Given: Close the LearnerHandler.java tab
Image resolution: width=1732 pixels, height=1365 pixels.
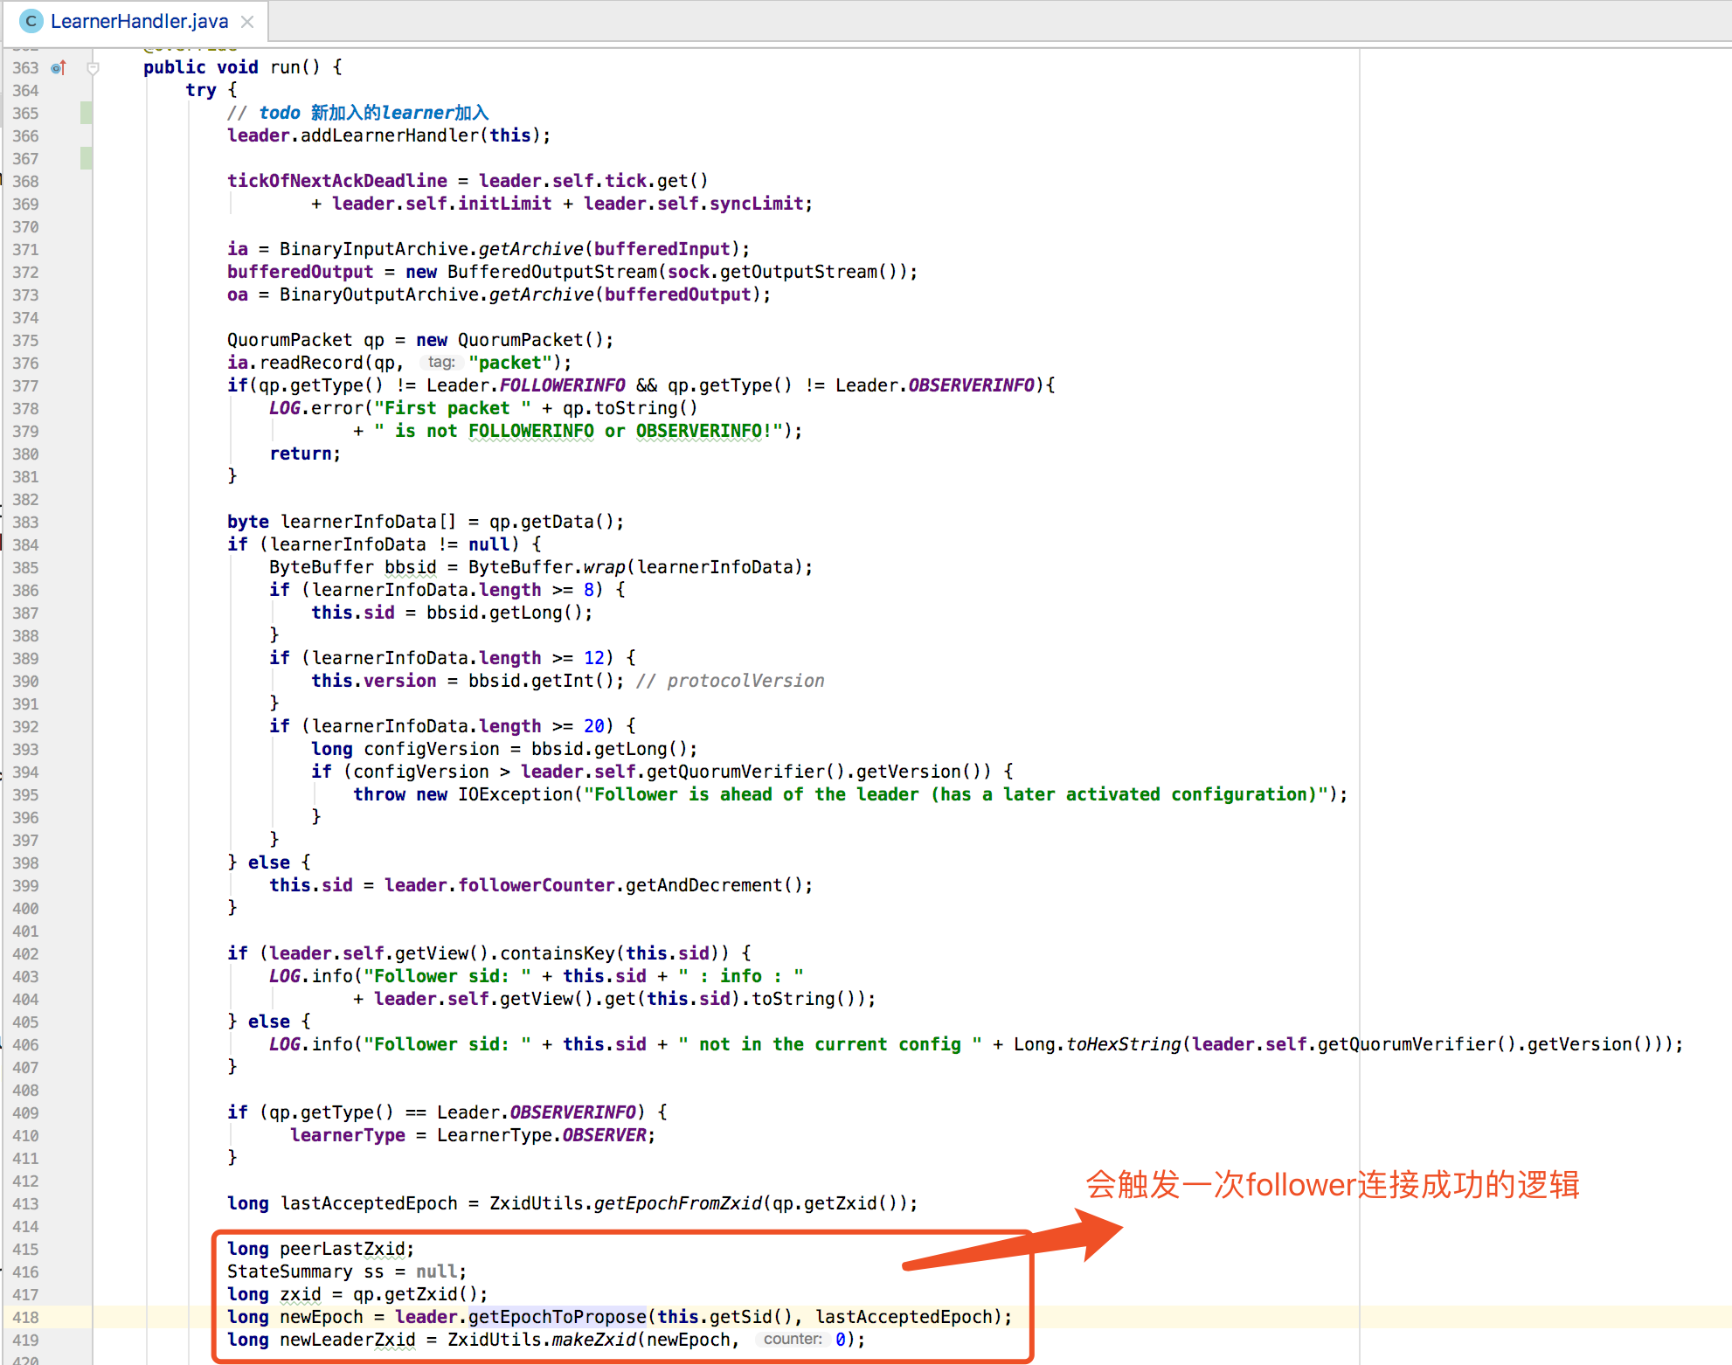Looking at the screenshot, I should point(247,22).
